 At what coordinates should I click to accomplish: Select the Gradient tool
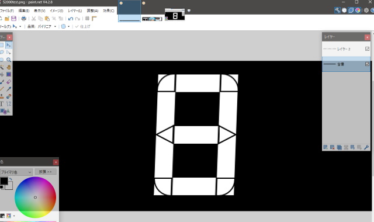(x=9, y=74)
